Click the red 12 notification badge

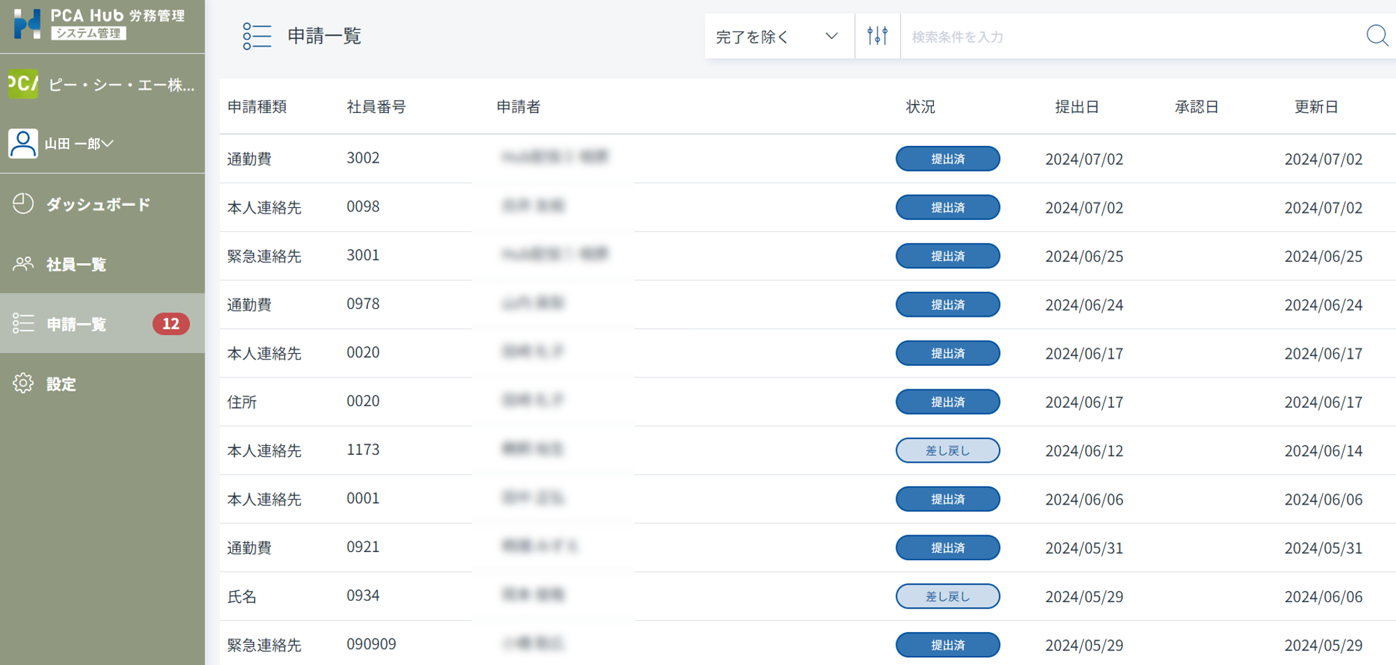171,324
